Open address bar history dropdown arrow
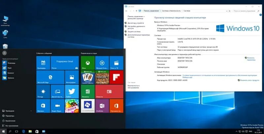This screenshot has width=264, height=134. [x=227, y=11]
